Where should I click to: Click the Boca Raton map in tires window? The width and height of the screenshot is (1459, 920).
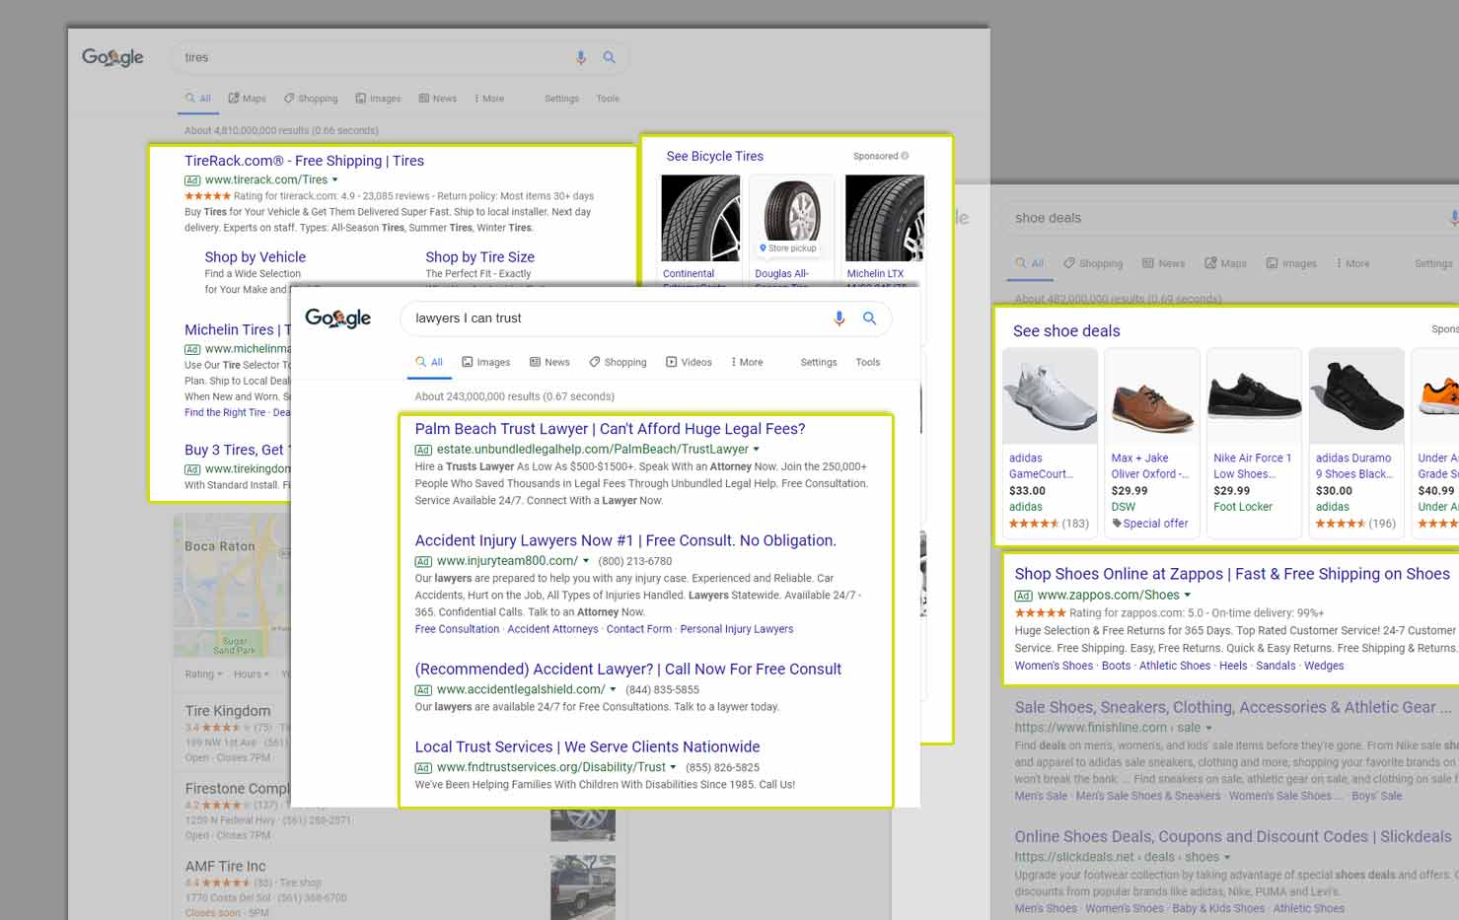tap(232, 585)
